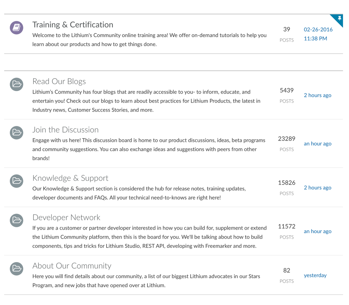This screenshot has height=305, width=349.
Task: Open latest post dated 02-26-2016 11:38 PM
Action: 318,34
